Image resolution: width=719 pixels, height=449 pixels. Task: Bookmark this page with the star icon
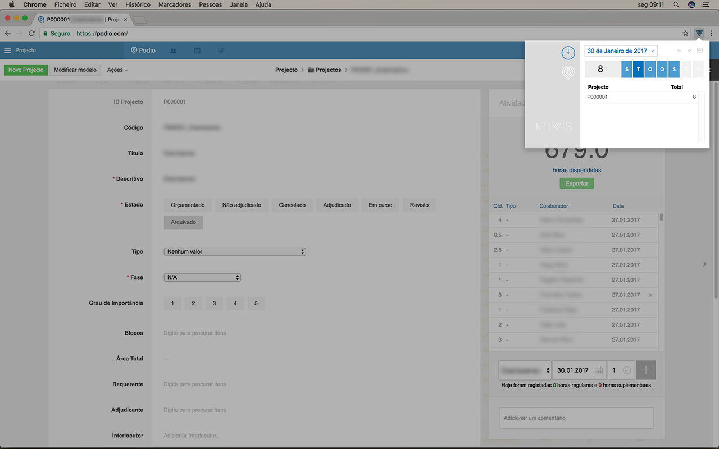685,34
